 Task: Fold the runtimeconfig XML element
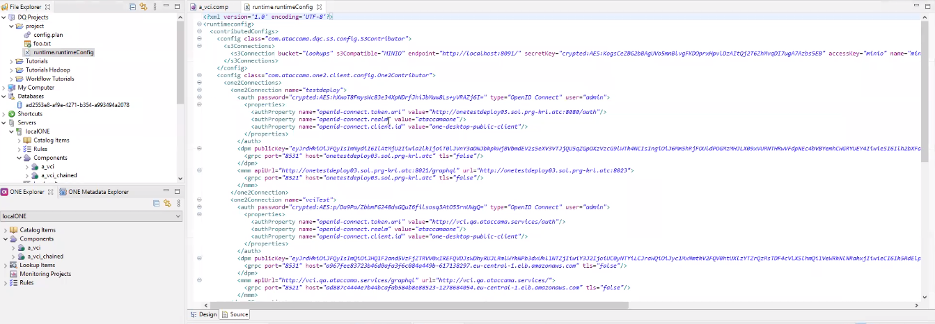[x=199, y=24]
